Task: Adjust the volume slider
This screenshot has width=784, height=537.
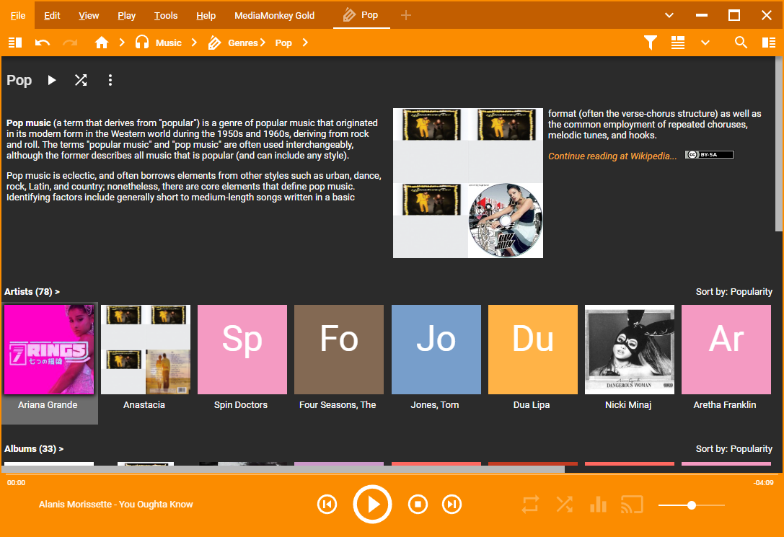Action: pyautogui.click(x=691, y=505)
